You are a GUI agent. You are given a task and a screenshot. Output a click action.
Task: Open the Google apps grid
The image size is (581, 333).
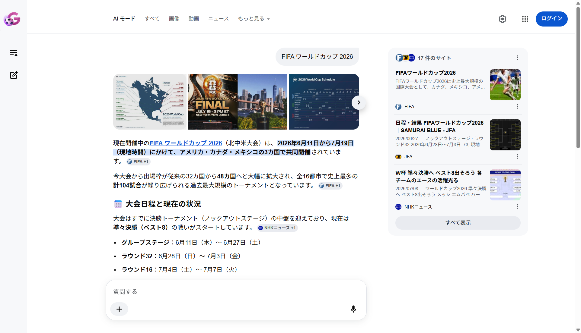pos(525,19)
